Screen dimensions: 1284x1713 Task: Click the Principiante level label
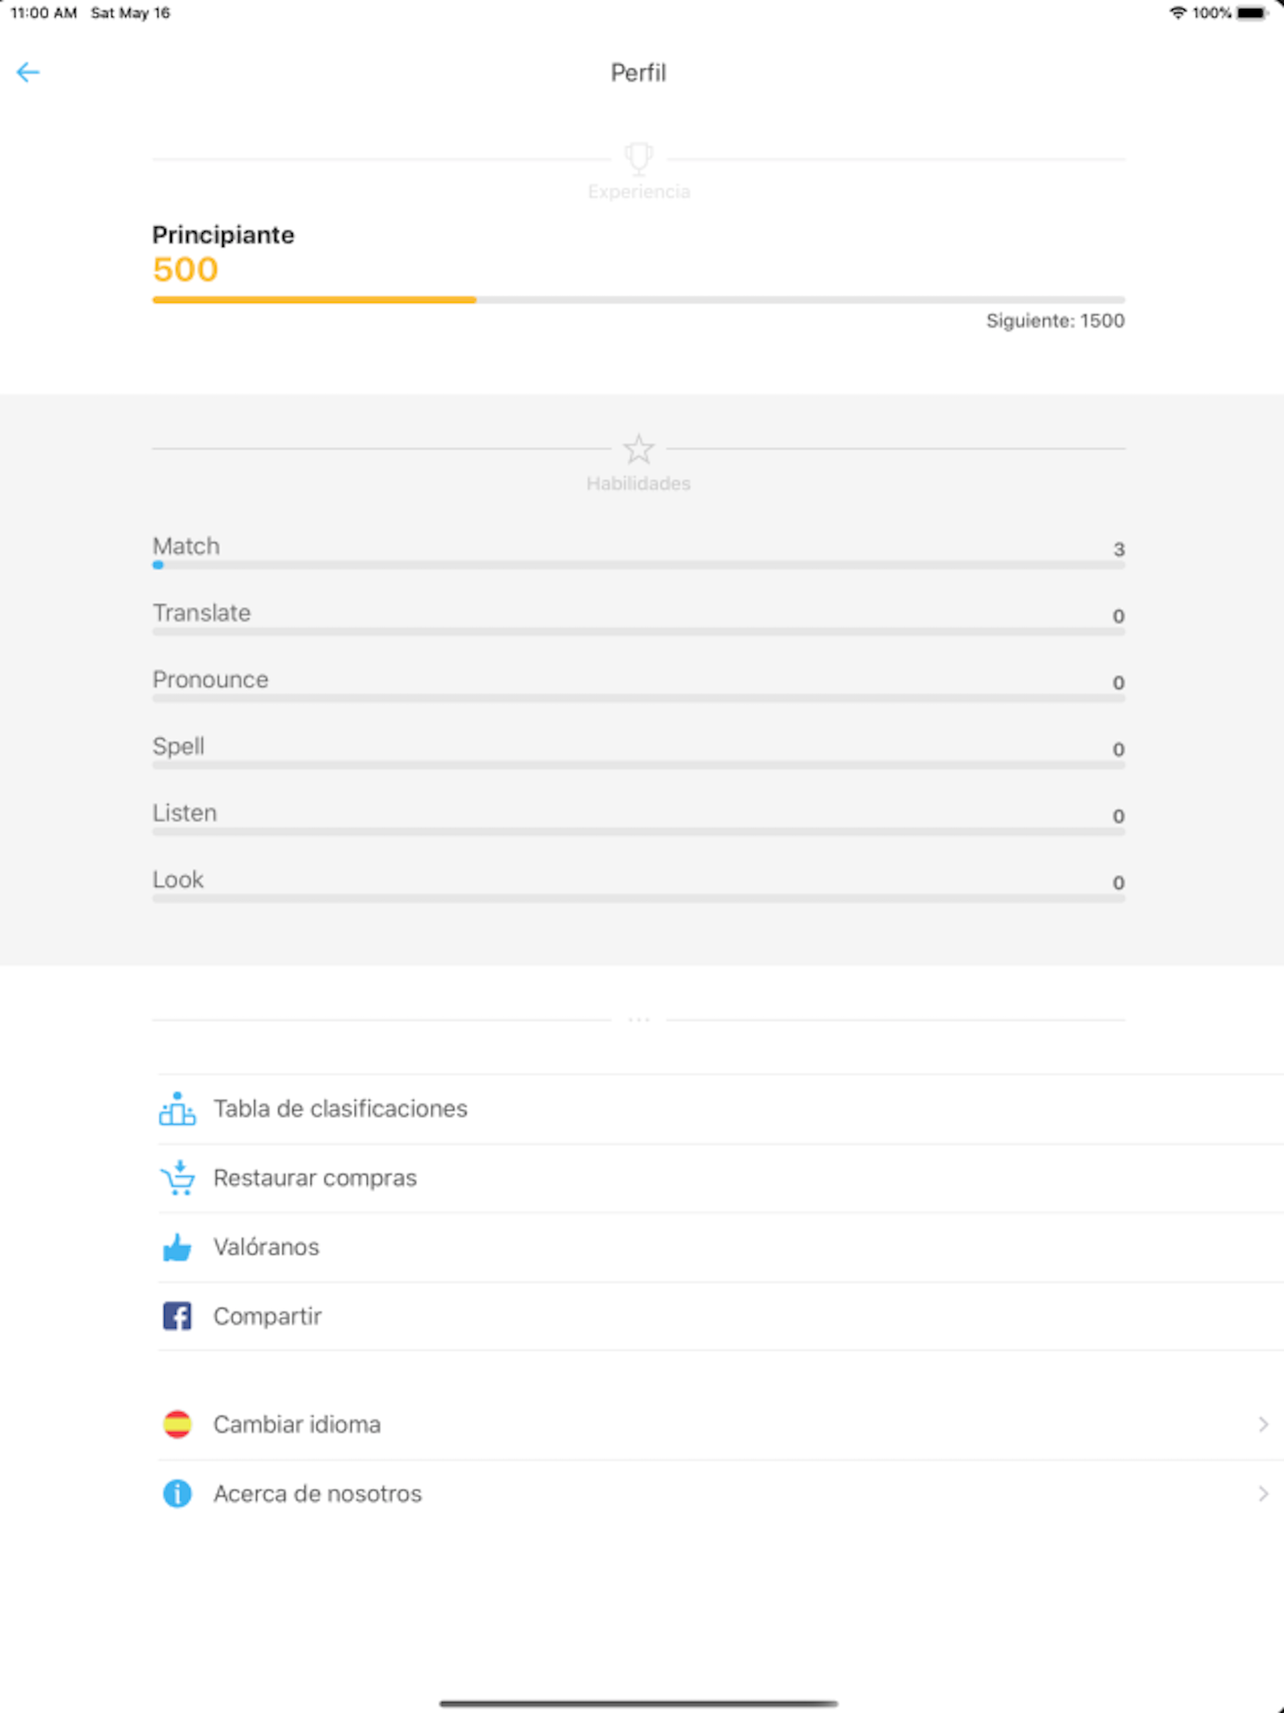point(223,235)
